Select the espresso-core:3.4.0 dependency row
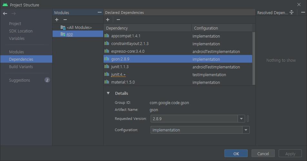Viewport: 307px width, 161px height. (x=178, y=51)
